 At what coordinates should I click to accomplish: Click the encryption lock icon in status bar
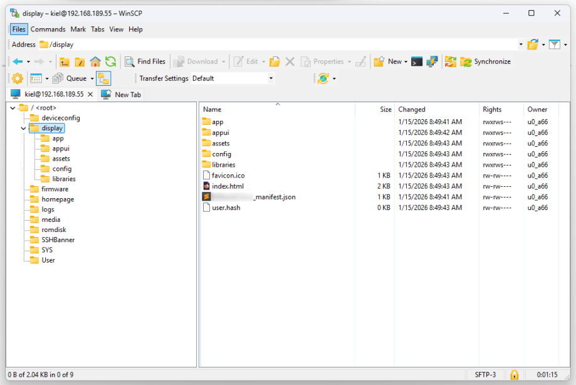[x=515, y=375]
